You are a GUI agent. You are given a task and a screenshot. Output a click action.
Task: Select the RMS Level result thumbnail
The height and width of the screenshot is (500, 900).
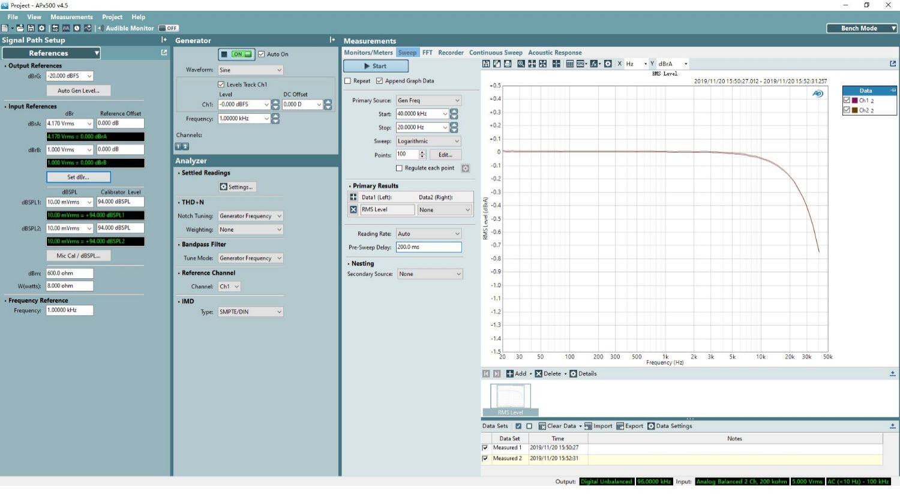click(x=511, y=400)
